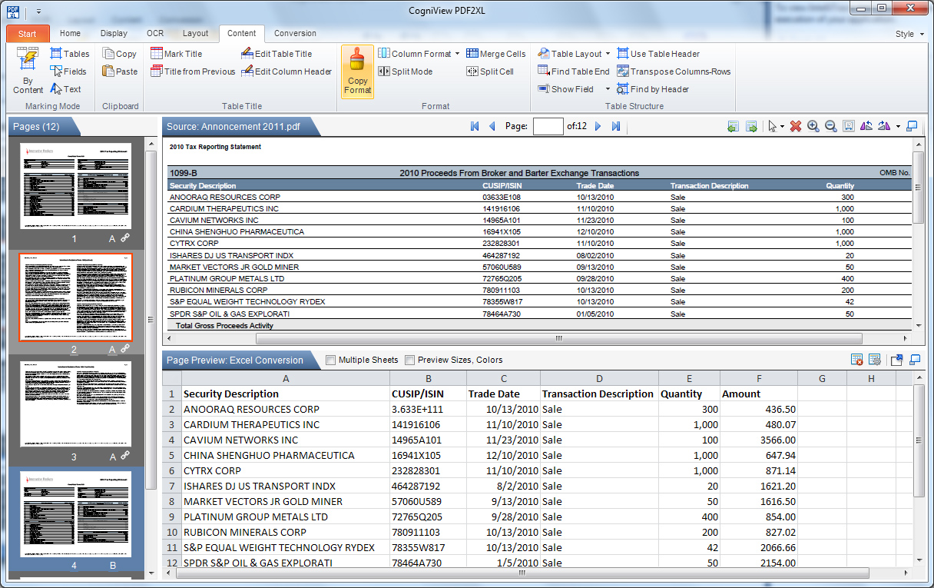Select page 1 thumbnail
This screenshot has height=588, width=934.
pos(75,185)
